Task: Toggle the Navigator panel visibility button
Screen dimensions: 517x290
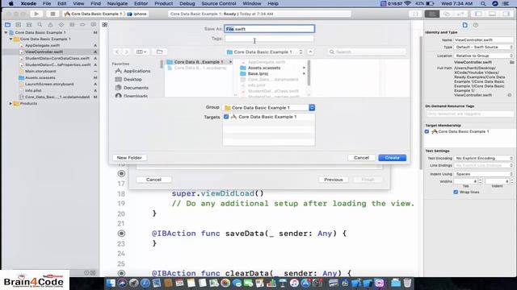Action: pos(477,14)
